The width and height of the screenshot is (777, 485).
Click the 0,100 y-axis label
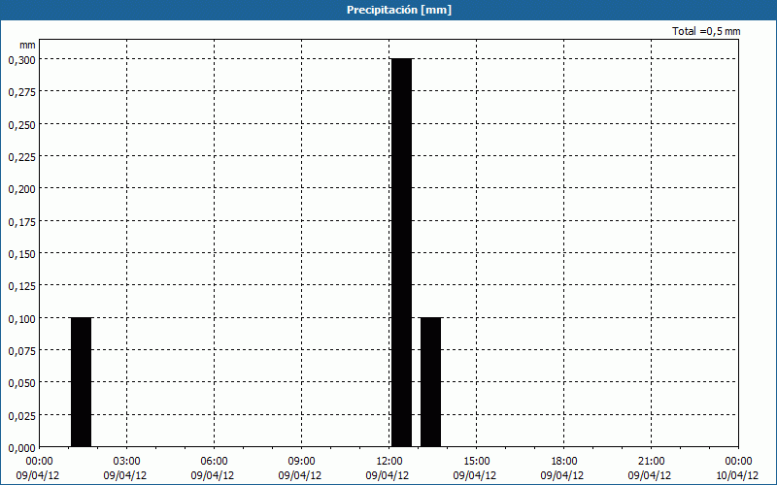pyautogui.click(x=21, y=319)
